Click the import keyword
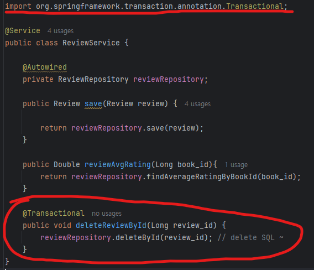Image resolution: width=314 pixels, height=270 pixels. pos(18,7)
